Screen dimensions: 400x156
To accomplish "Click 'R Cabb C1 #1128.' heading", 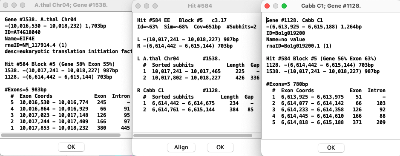I will point(178,91).
